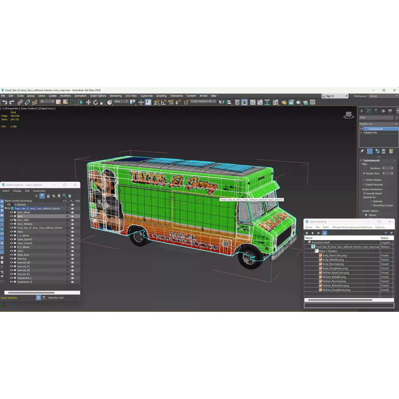Click the Edged Faces viewport label
399x399 pixels.
point(47,108)
